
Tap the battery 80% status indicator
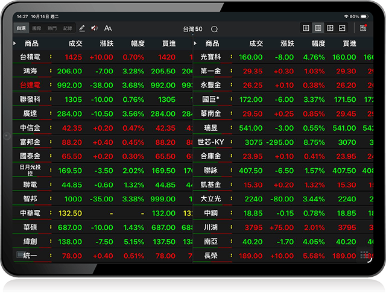(x=359, y=16)
